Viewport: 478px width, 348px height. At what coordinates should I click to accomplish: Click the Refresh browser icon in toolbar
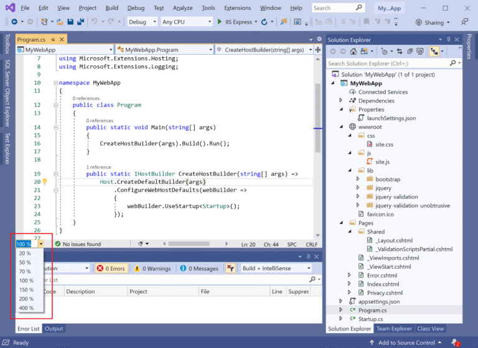(x=265, y=22)
